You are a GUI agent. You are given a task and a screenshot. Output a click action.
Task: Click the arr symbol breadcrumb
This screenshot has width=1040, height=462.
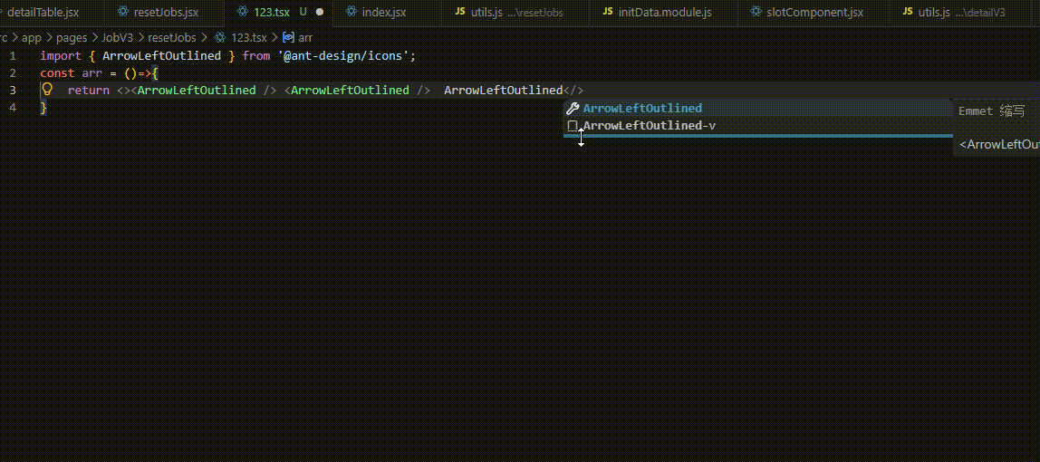(x=305, y=38)
